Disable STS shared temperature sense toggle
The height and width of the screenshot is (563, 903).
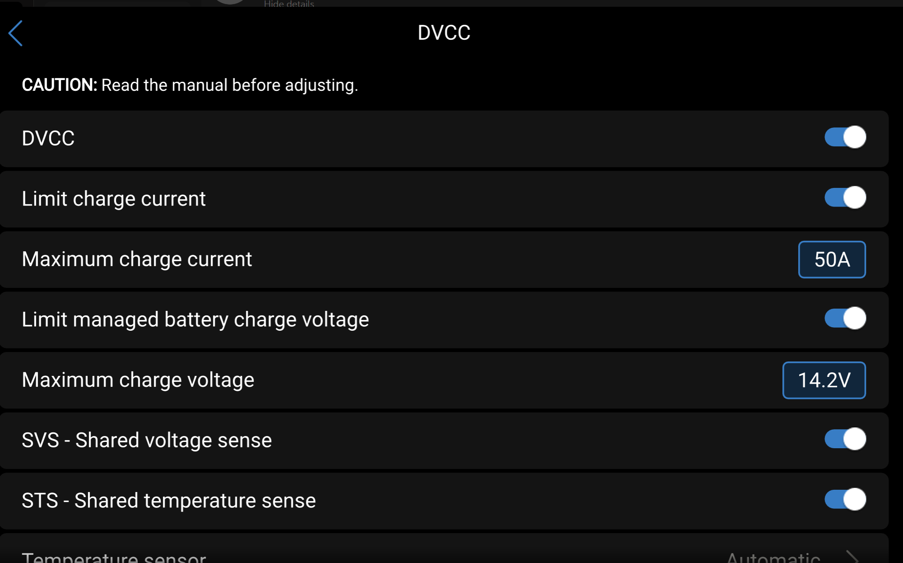[x=845, y=500]
